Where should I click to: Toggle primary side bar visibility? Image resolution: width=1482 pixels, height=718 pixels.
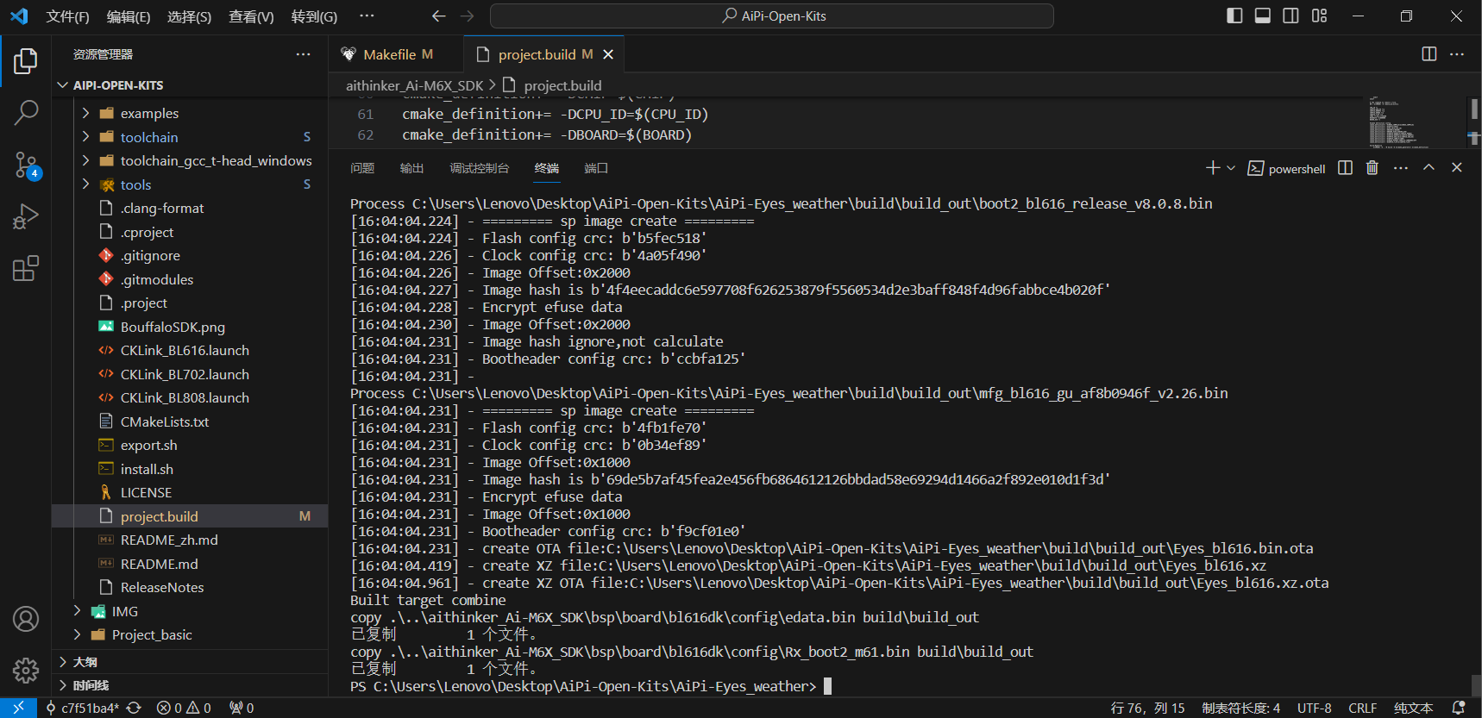click(1234, 16)
